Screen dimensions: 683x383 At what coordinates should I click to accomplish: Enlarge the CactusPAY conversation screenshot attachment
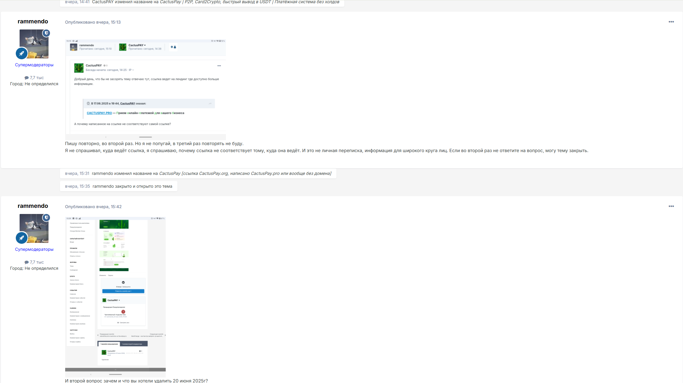click(x=146, y=90)
